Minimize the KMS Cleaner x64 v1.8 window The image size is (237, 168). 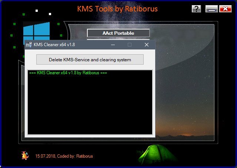tap(113, 45)
